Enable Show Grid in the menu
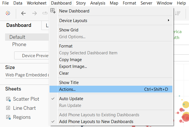This screenshot has height=127, width=189. tap(68, 30)
